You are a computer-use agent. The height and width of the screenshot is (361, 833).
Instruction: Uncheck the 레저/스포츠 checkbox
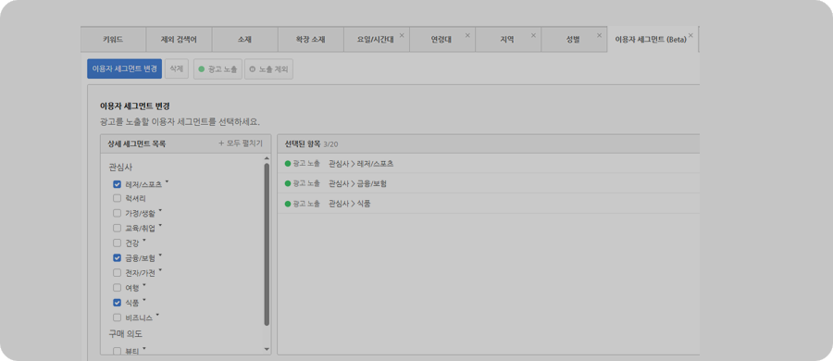tap(117, 184)
